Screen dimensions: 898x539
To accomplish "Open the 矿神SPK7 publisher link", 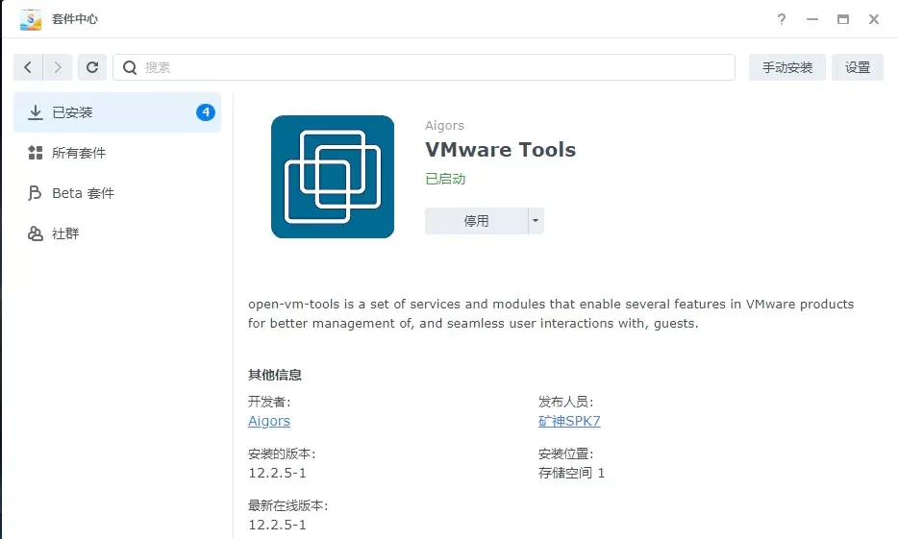I will pyautogui.click(x=569, y=421).
